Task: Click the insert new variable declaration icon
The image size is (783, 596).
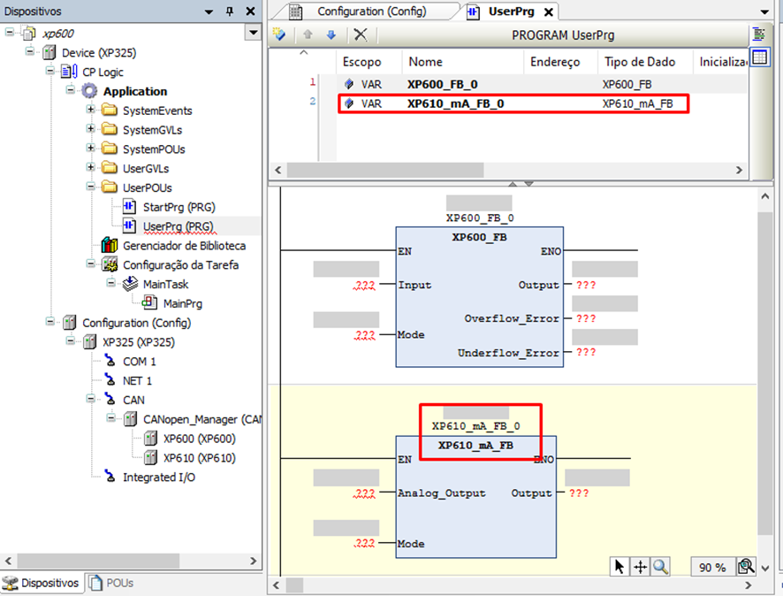Action: 279,35
